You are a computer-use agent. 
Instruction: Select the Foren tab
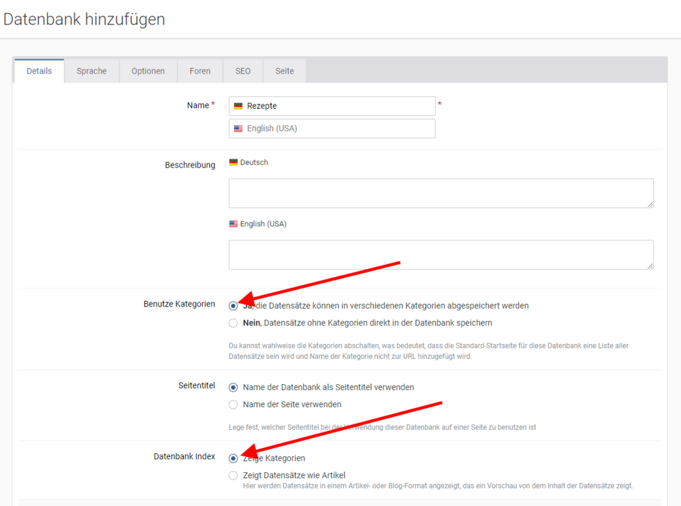200,70
